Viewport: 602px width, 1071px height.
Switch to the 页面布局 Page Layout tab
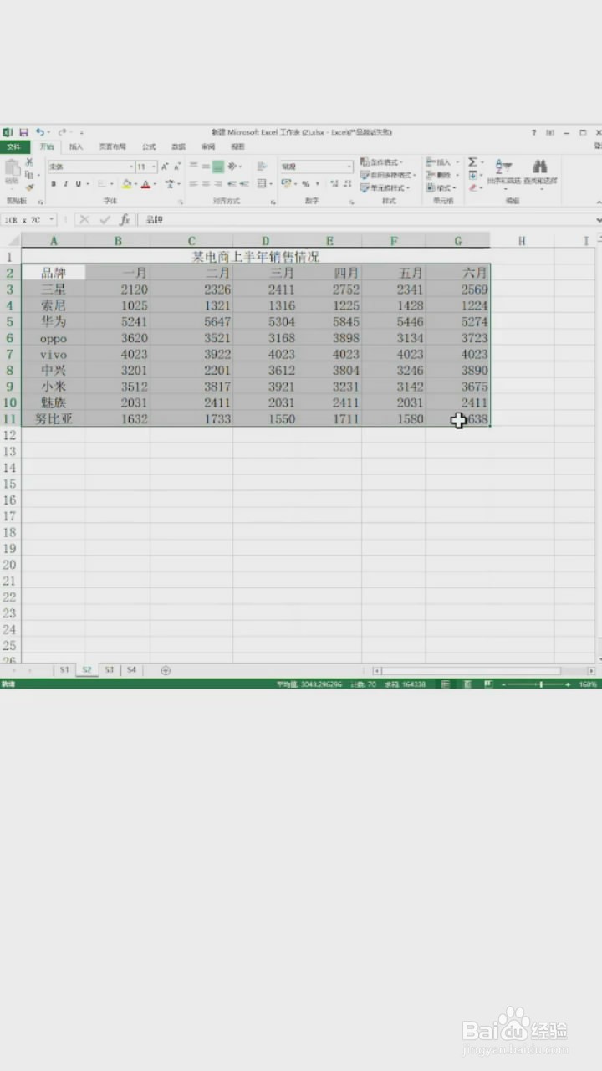click(112, 146)
